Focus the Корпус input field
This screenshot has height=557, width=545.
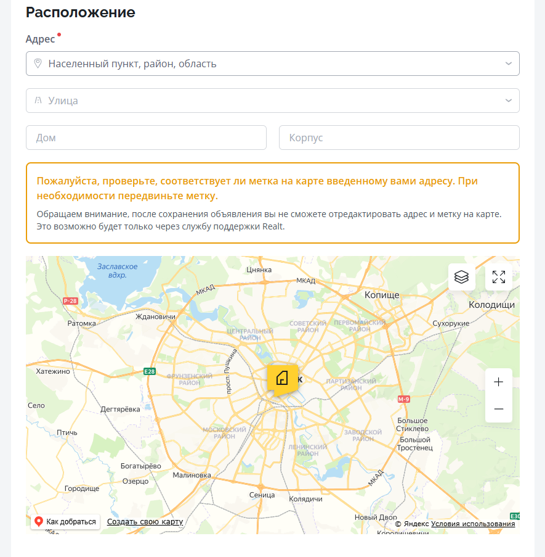pyautogui.click(x=399, y=138)
